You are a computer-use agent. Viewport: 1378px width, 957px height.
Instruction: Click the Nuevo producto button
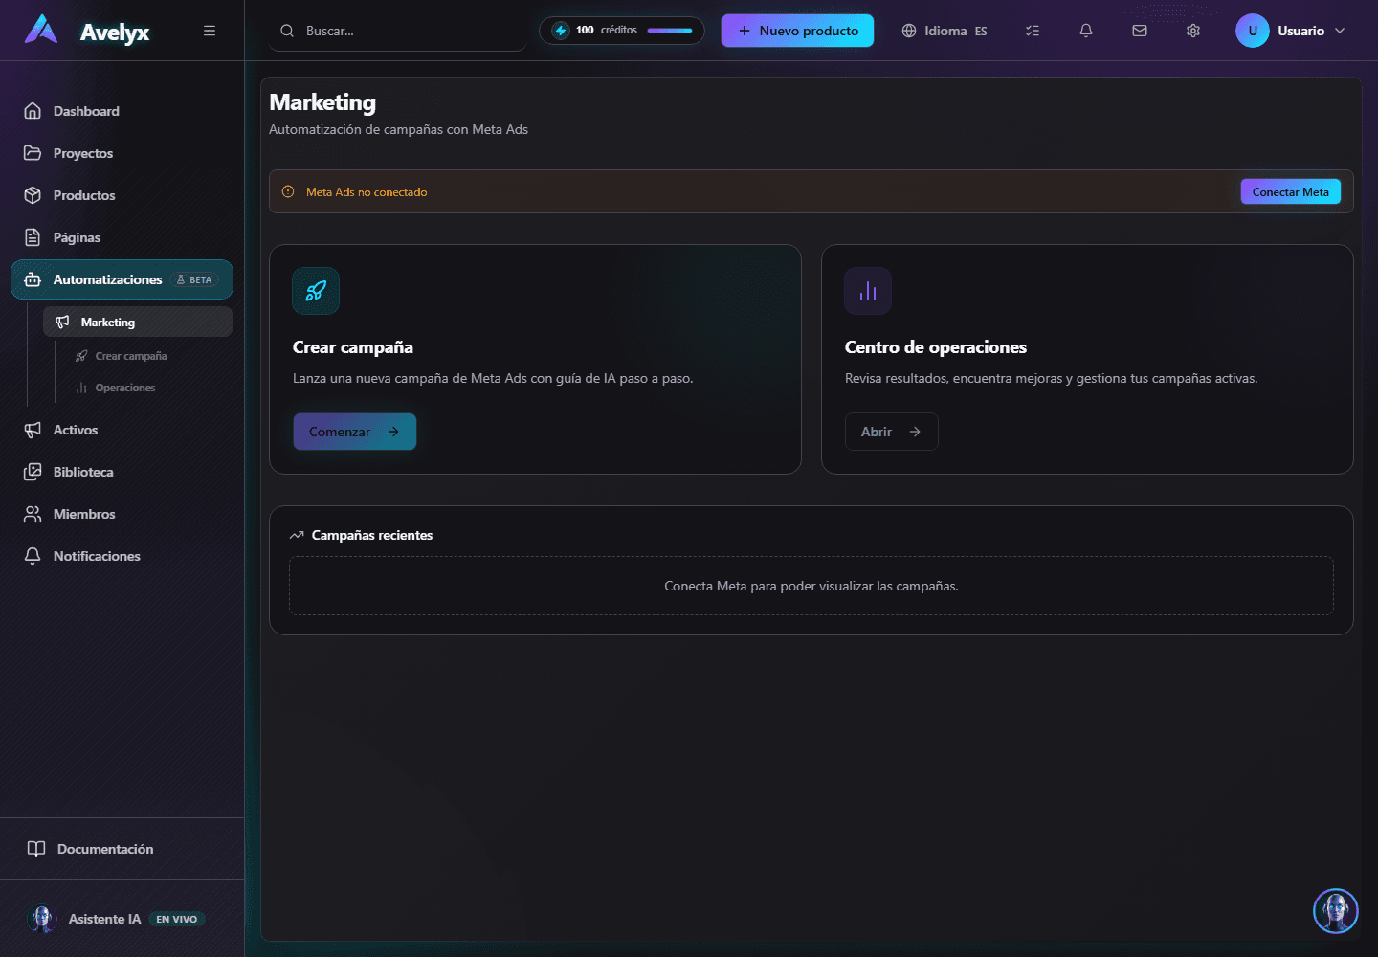(x=797, y=31)
